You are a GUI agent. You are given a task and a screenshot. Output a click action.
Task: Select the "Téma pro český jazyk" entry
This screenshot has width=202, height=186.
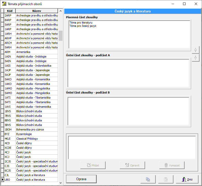coord(83,26)
